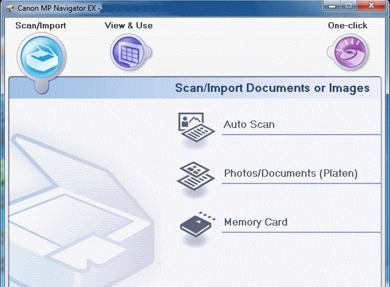Switch to the One-click tab label
Viewport: 390px width, 287px height.
point(348,26)
